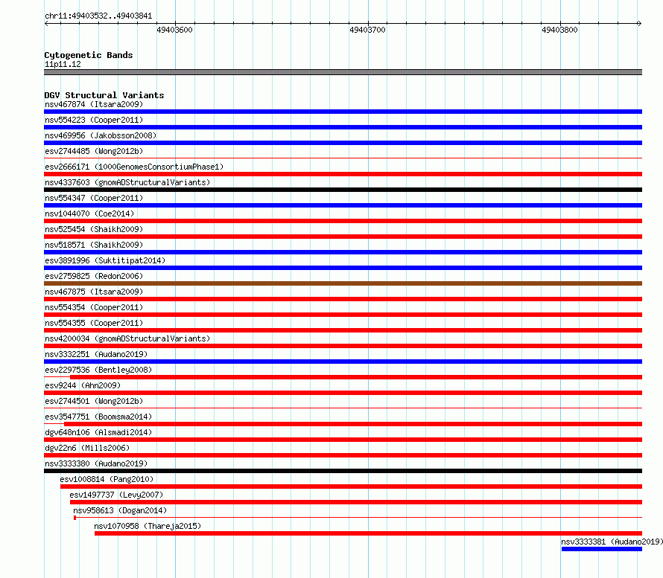Click the 11p11.12 band label
Image resolution: width=663 pixels, height=578 pixels.
pyautogui.click(x=63, y=64)
